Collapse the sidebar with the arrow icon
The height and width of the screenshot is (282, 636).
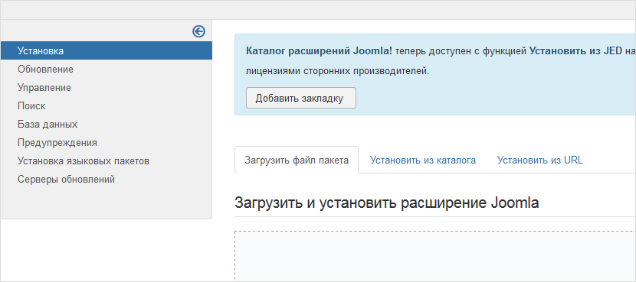pos(198,31)
